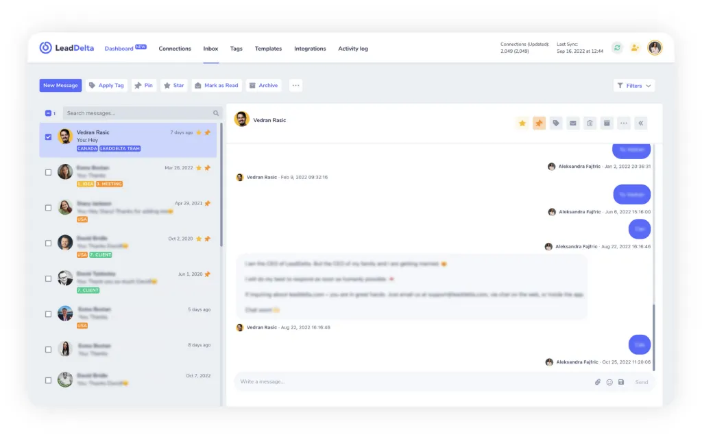Click the pin icon on Mar 26, 2022 row
The width and height of the screenshot is (702, 439).
click(x=207, y=168)
